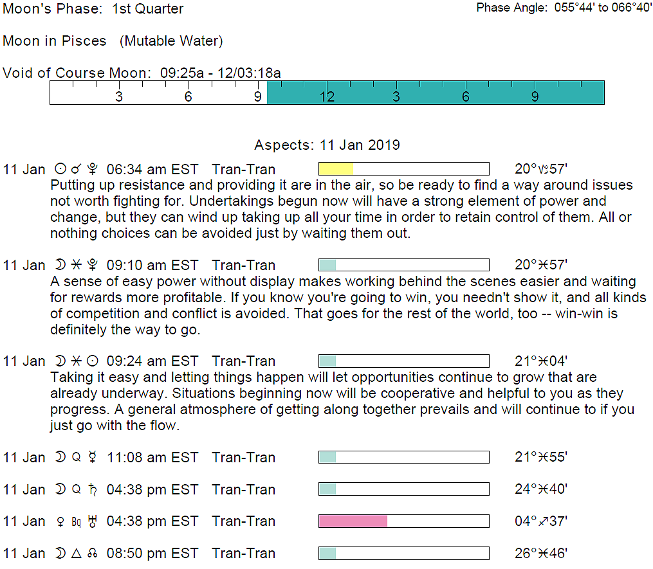
Task: Click the Moon glyph in the 09:24 am aspect
Action: 61,361
